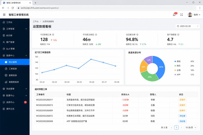Viewport: 203px width, 135px height.
Task: Go to next page with right chevron
Action: coord(181,127)
